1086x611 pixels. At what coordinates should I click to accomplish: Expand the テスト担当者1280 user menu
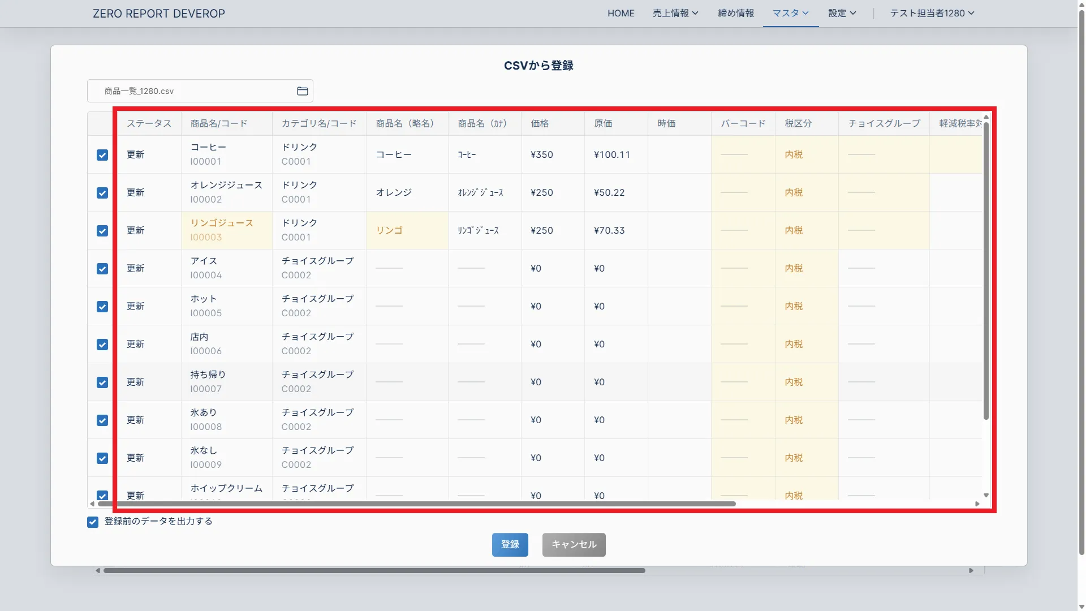932,13
